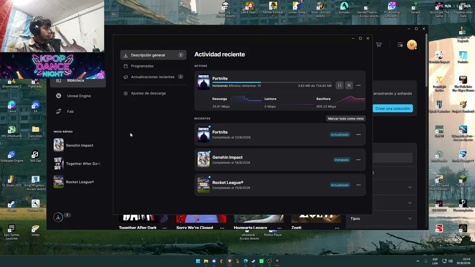
Task: Open options for Together After Dark library card
Action: click(164, 228)
